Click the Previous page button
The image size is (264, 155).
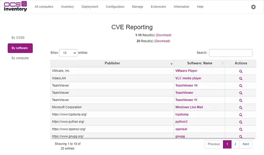[214, 144]
